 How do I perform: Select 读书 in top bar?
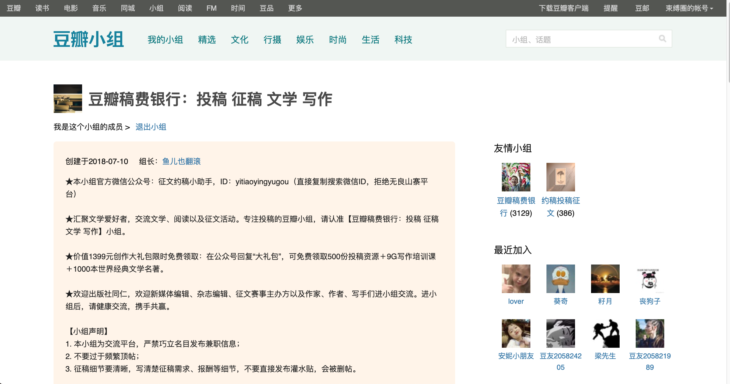coord(42,8)
